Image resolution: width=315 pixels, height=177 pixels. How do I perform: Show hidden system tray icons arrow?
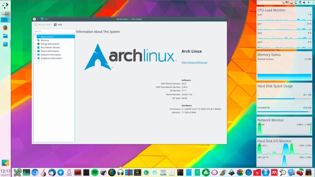point(309,2)
